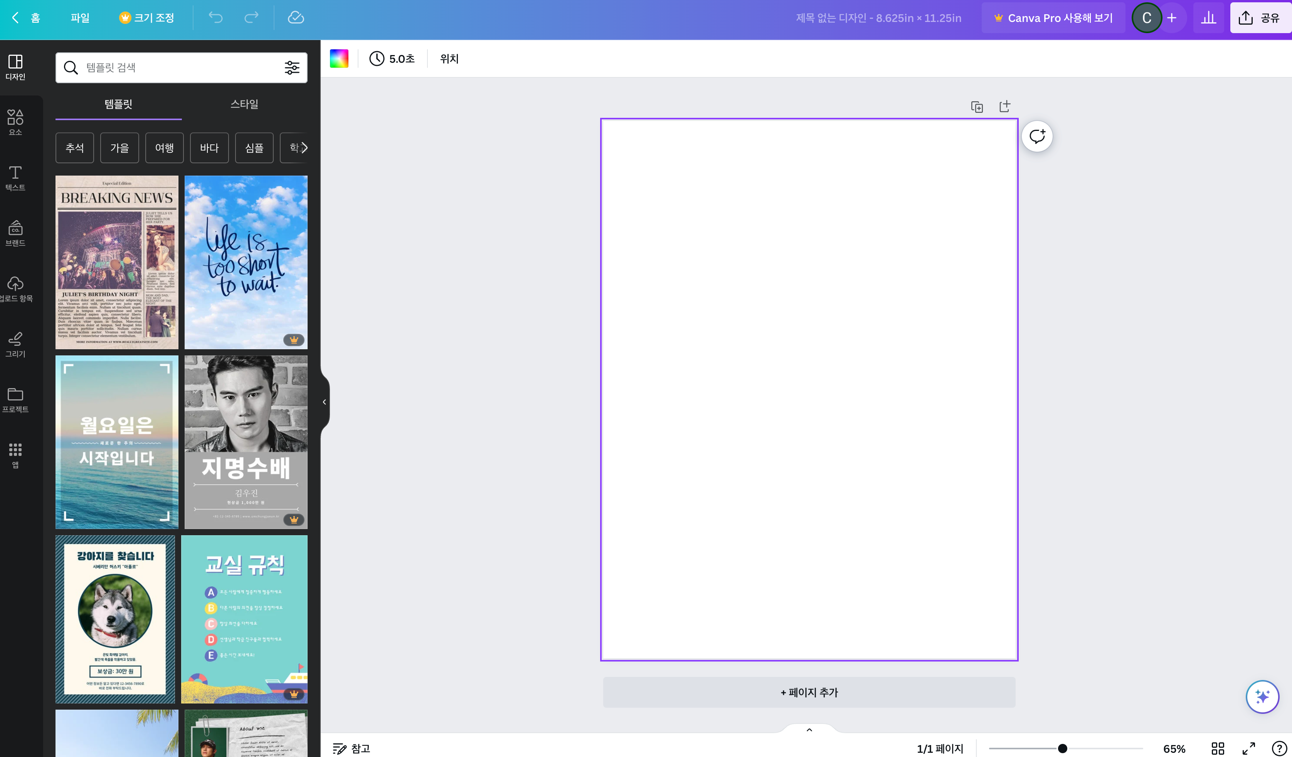Click the undo arrow in top bar
This screenshot has height=757, width=1292.
pos(215,18)
